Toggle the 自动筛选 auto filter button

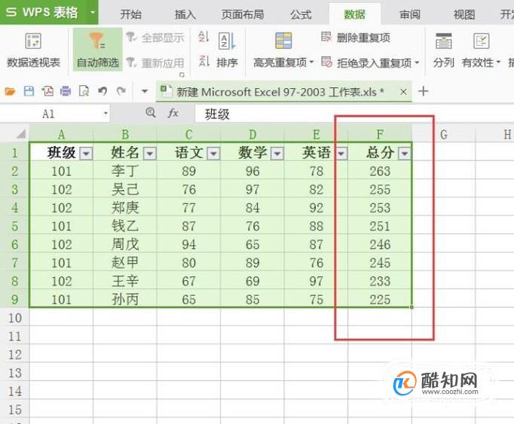tap(97, 50)
